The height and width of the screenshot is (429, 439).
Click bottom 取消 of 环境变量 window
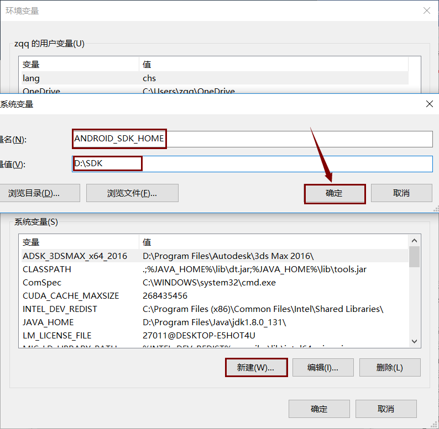click(386, 409)
